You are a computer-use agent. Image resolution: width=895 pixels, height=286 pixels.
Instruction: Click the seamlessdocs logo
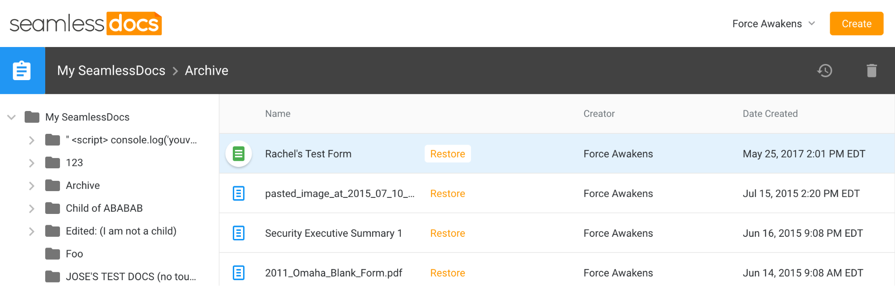coord(86,23)
